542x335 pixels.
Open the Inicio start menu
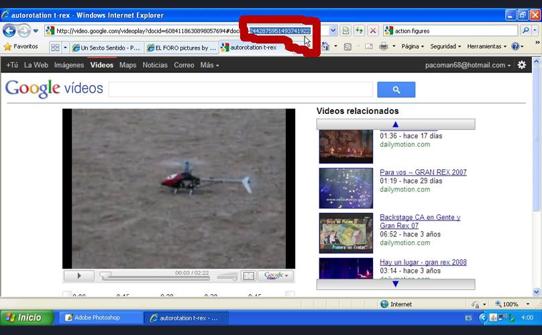[27, 318]
